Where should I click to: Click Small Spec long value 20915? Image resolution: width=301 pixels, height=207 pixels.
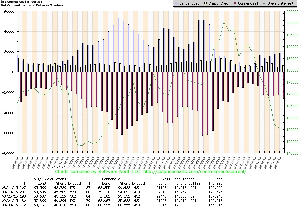(x=162, y=205)
